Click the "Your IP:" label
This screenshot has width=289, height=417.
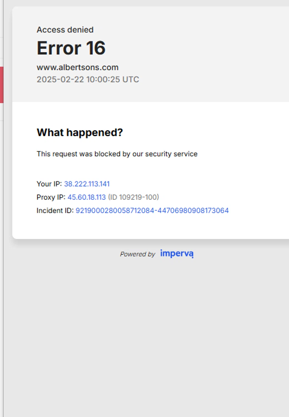pyautogui.click(x=49, y=184)
